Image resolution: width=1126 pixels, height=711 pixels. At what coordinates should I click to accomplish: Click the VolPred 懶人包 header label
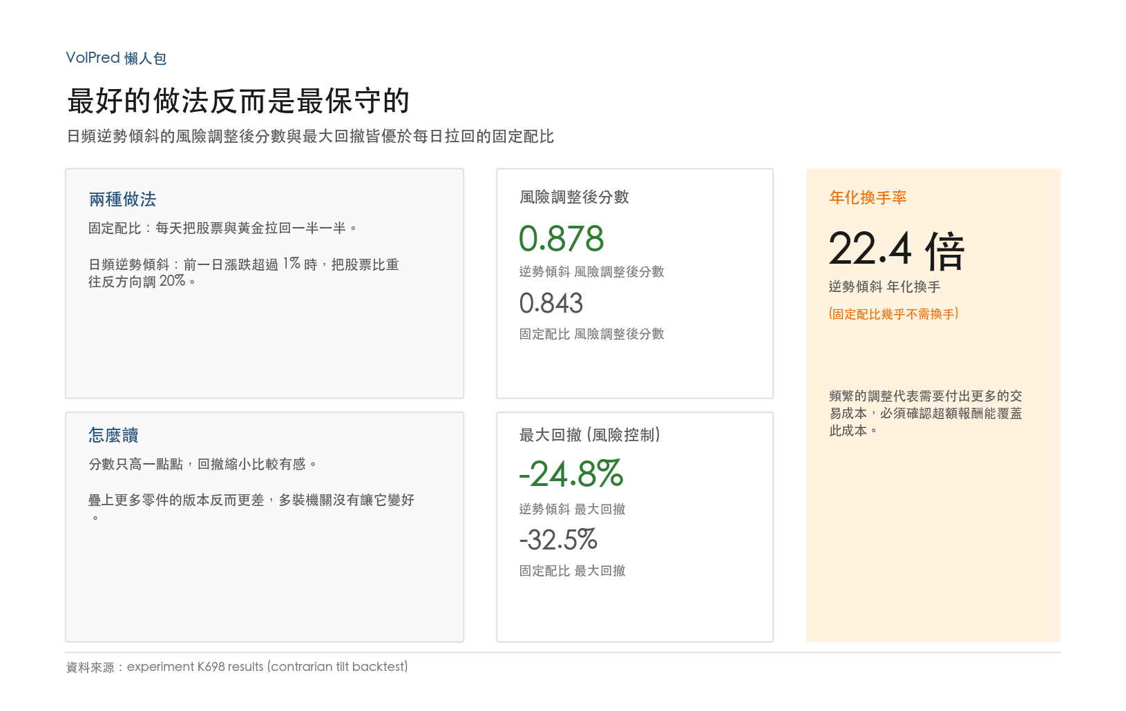click(x=116, y=58)
